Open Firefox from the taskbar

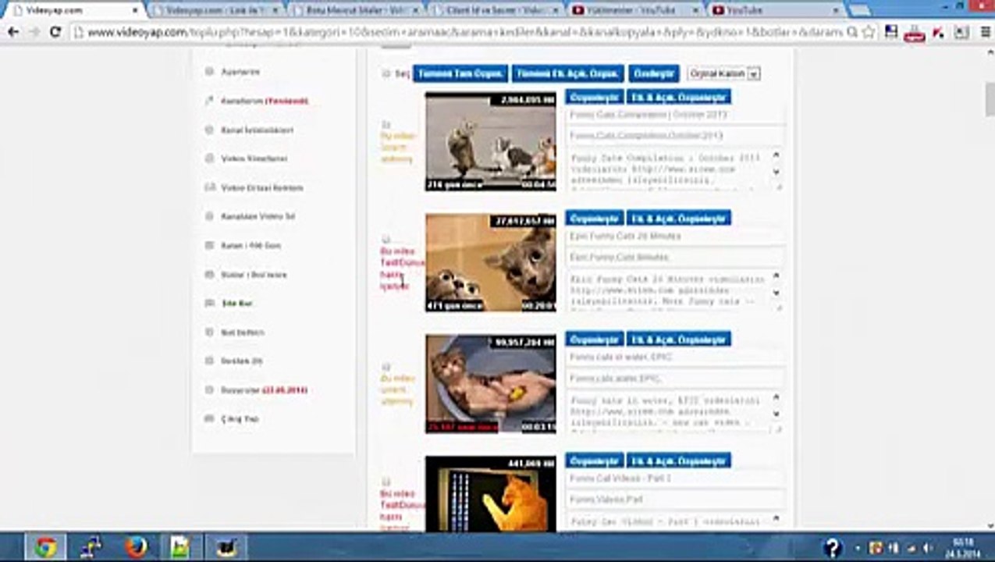click(x=136, y=547)
